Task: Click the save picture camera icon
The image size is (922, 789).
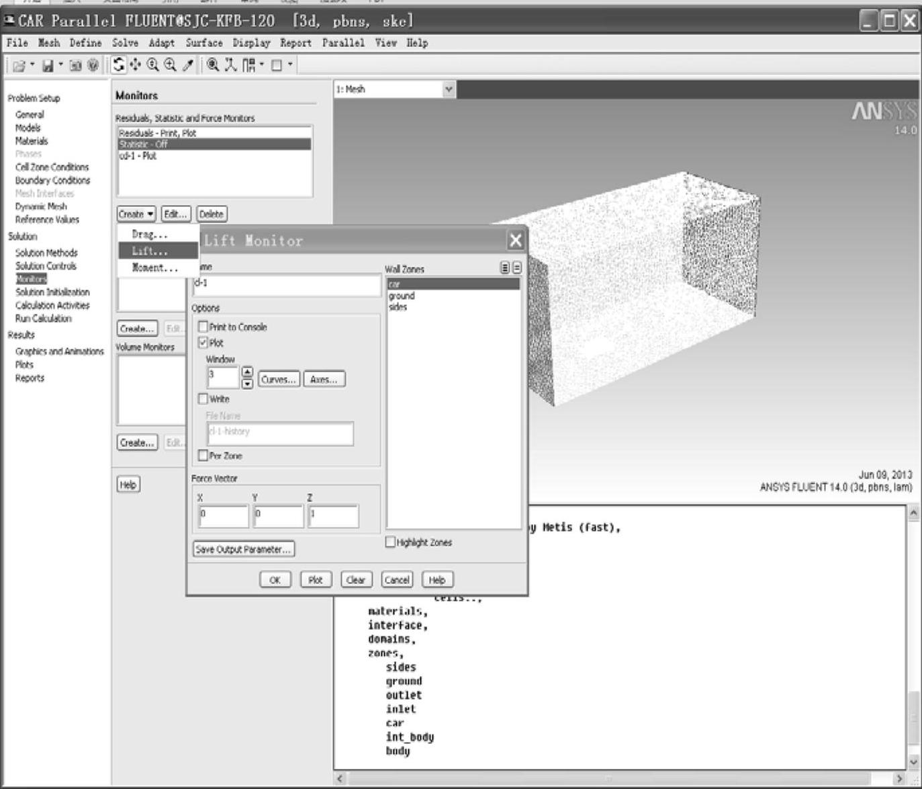Action: [75, 66]
